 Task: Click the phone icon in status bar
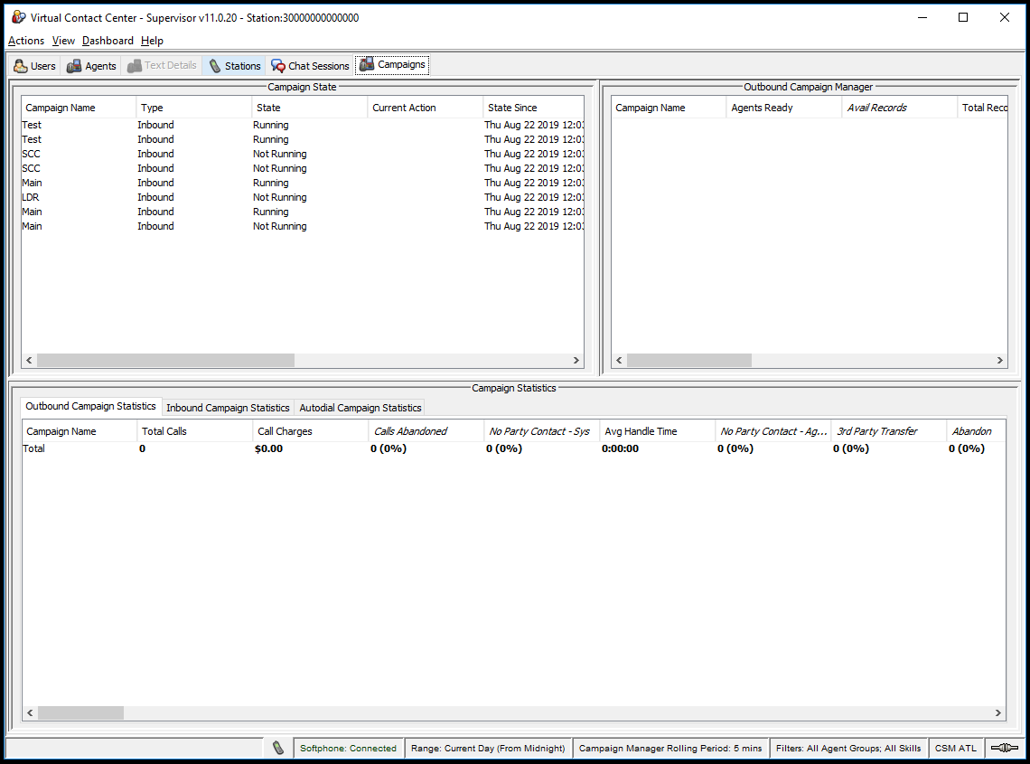tap(278, 748)
